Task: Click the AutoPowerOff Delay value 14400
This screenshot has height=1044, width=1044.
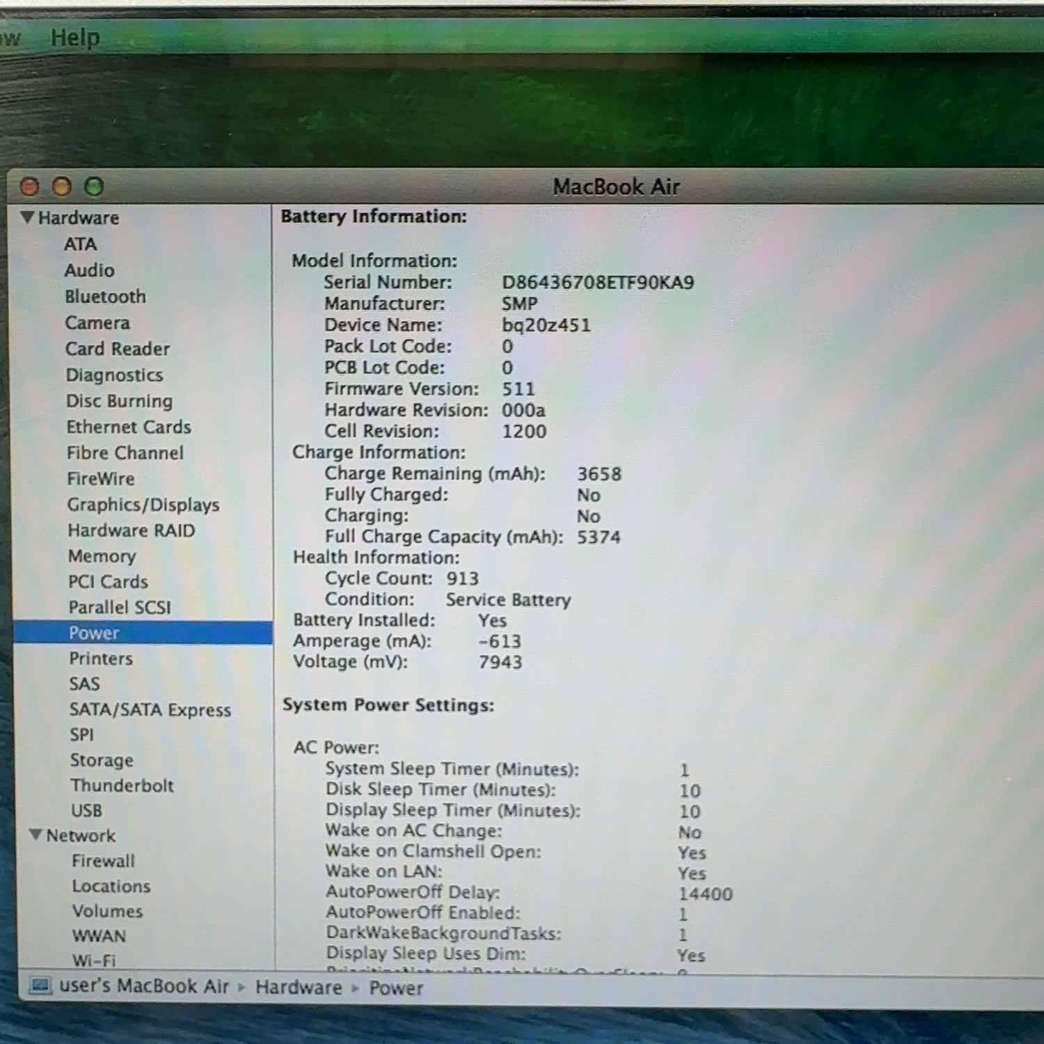Action: 705,894
